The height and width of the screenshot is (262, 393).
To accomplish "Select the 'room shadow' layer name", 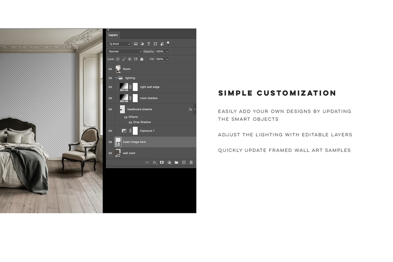I will click(x=149, y=98).
